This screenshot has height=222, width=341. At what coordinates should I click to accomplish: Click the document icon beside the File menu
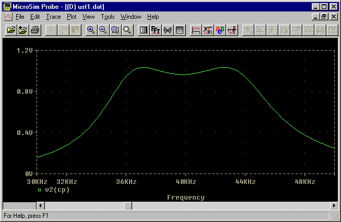pyautogui.click(x=8, y=17)
